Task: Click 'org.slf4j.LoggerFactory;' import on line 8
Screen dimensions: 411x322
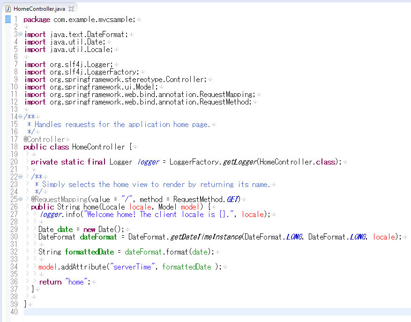Action: click(x=94, y=72)
